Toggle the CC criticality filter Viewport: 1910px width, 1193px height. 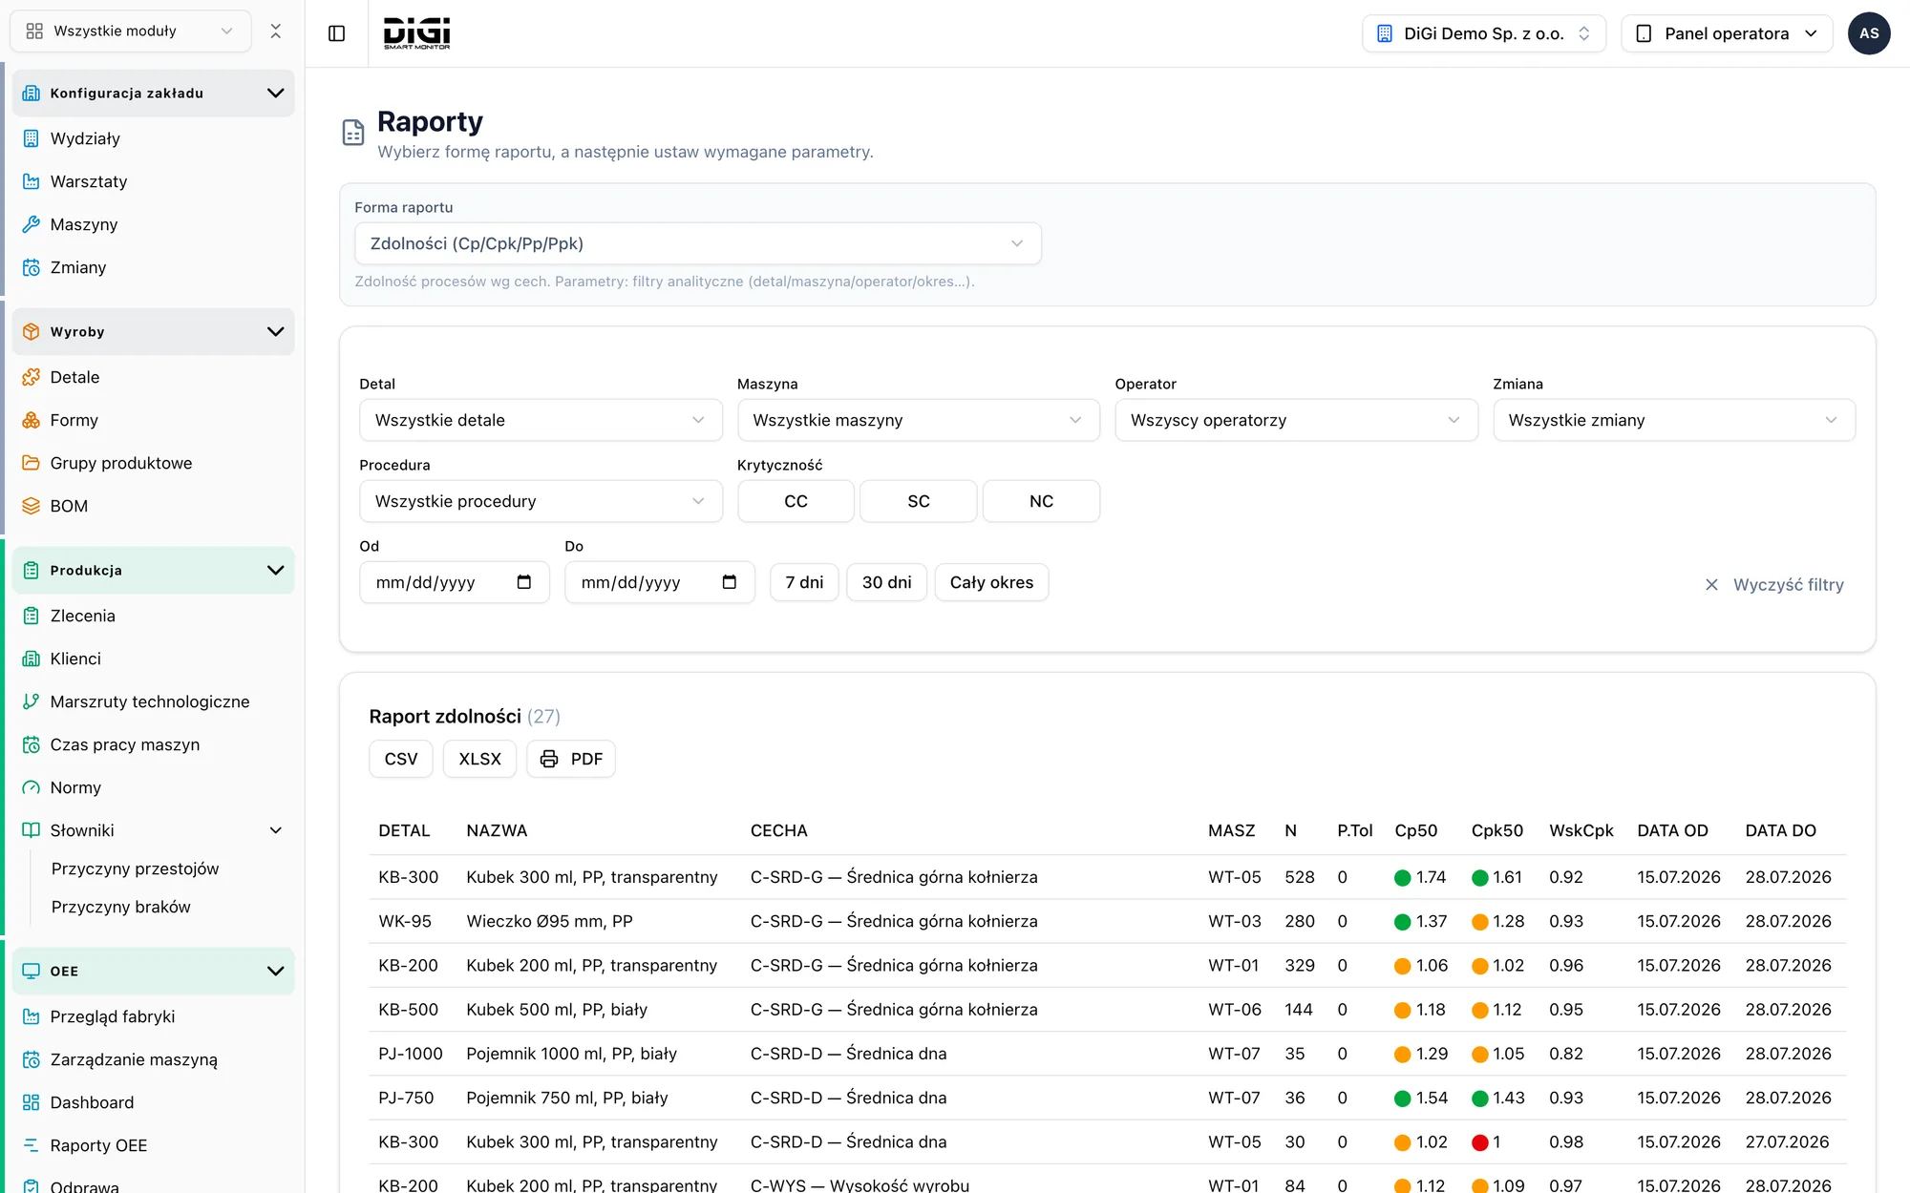point(796,501)
